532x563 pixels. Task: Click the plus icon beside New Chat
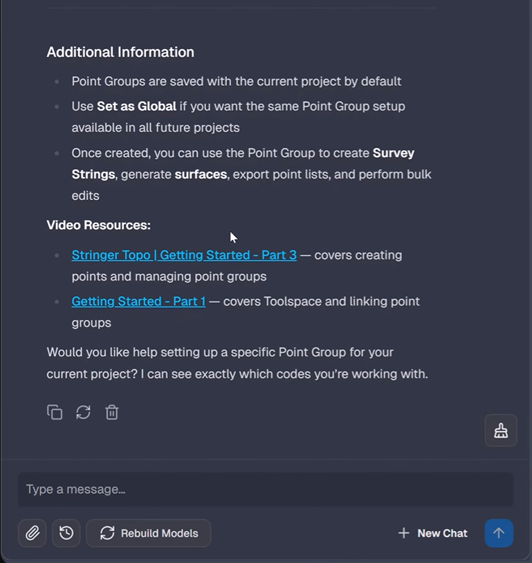[404, 533]
